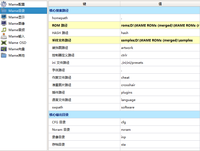The height and width of the screenshot is (151, 200).
Task: Select the homepath key row
Action: pyautogui.click(x=84, y=18)
